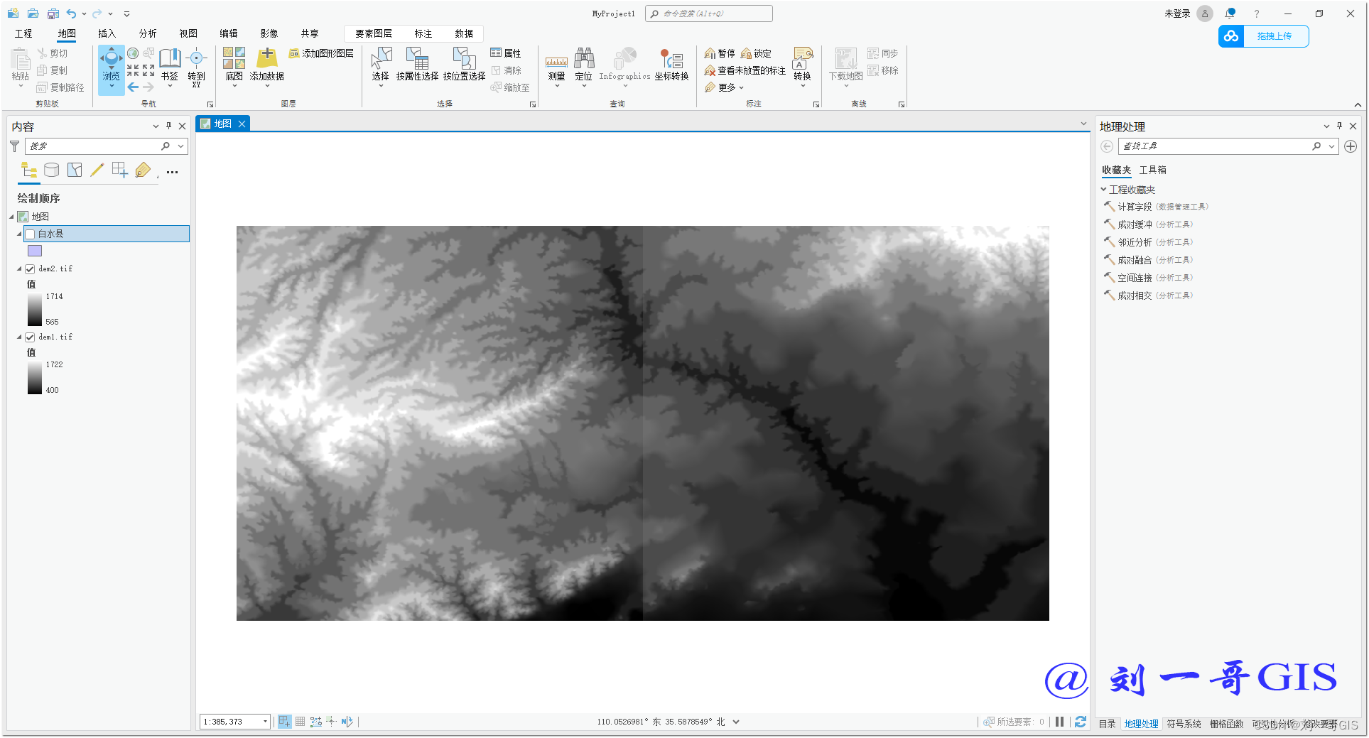
Task: Click the fixed zoom out arrows icon
Action: coord(148,70)
